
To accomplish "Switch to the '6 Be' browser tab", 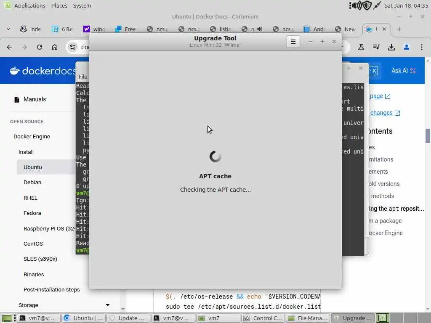I will coord(63,29).
